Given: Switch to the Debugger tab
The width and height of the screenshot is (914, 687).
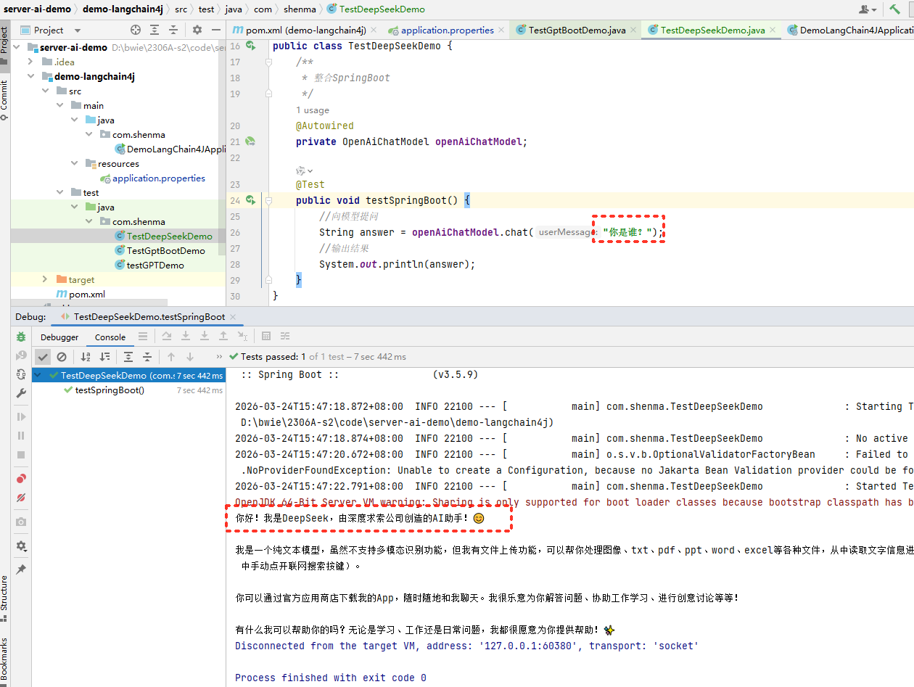Looking at the screenshot, I should (x=59, y=337).
